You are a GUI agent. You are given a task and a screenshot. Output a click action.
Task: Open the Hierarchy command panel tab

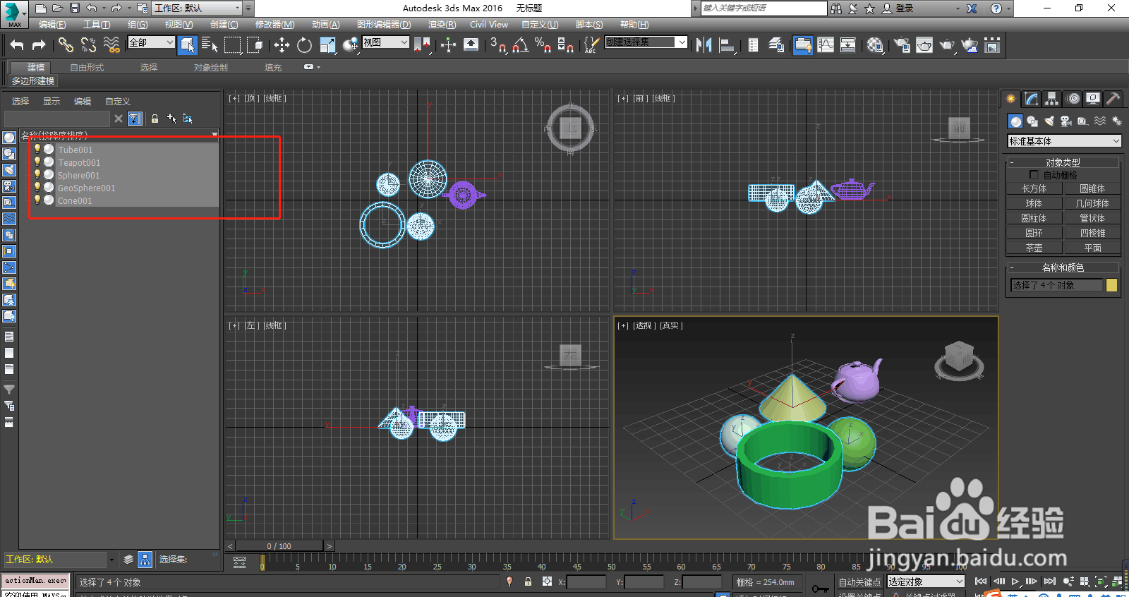pos(1052,99)
